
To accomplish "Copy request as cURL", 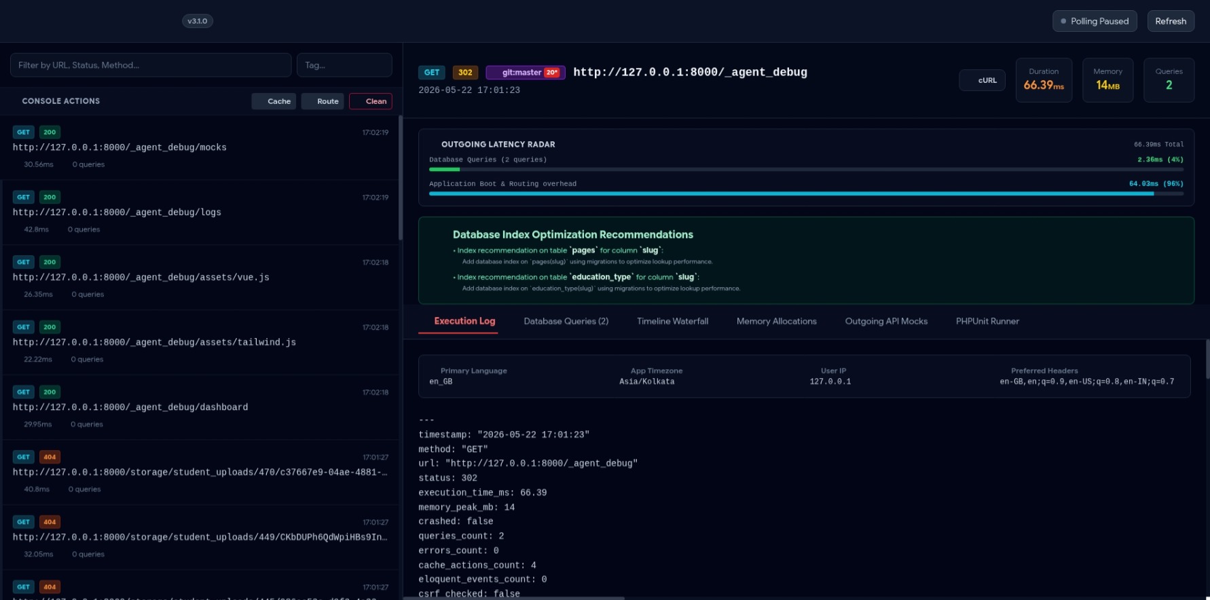I will (982, 80).
